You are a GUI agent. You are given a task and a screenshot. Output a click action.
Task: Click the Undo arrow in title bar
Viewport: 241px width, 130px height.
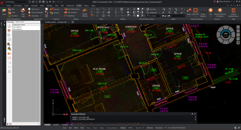pos(53,2)
